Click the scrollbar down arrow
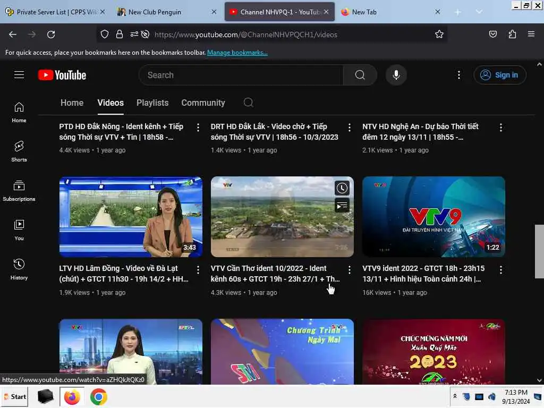This screenshot has height=408, width=544. pos(539,380)
